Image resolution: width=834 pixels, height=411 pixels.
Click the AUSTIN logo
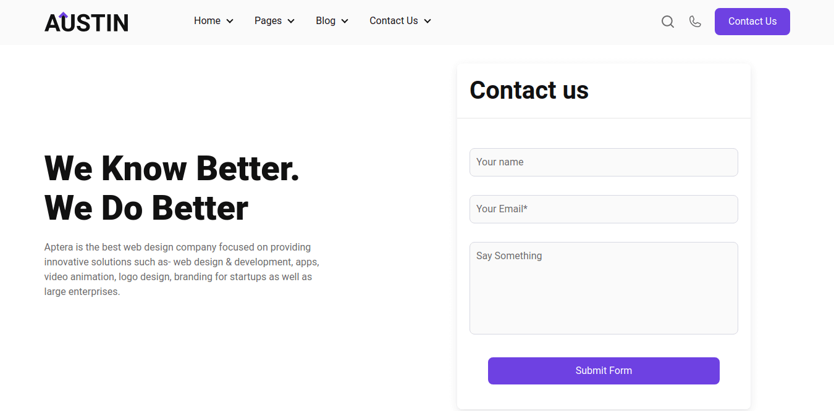[x=86, y=22]
